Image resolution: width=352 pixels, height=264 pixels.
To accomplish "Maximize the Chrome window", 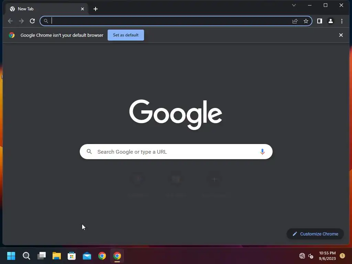I will click(x=326, y=5).
